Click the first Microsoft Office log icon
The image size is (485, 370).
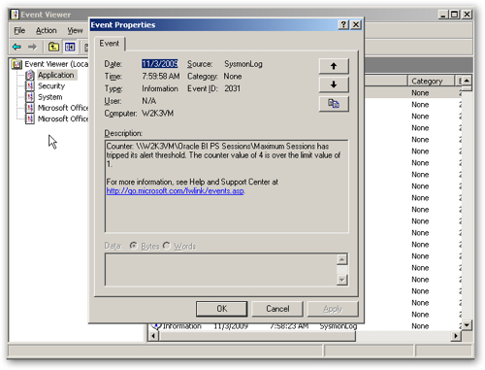click(30, 108)
